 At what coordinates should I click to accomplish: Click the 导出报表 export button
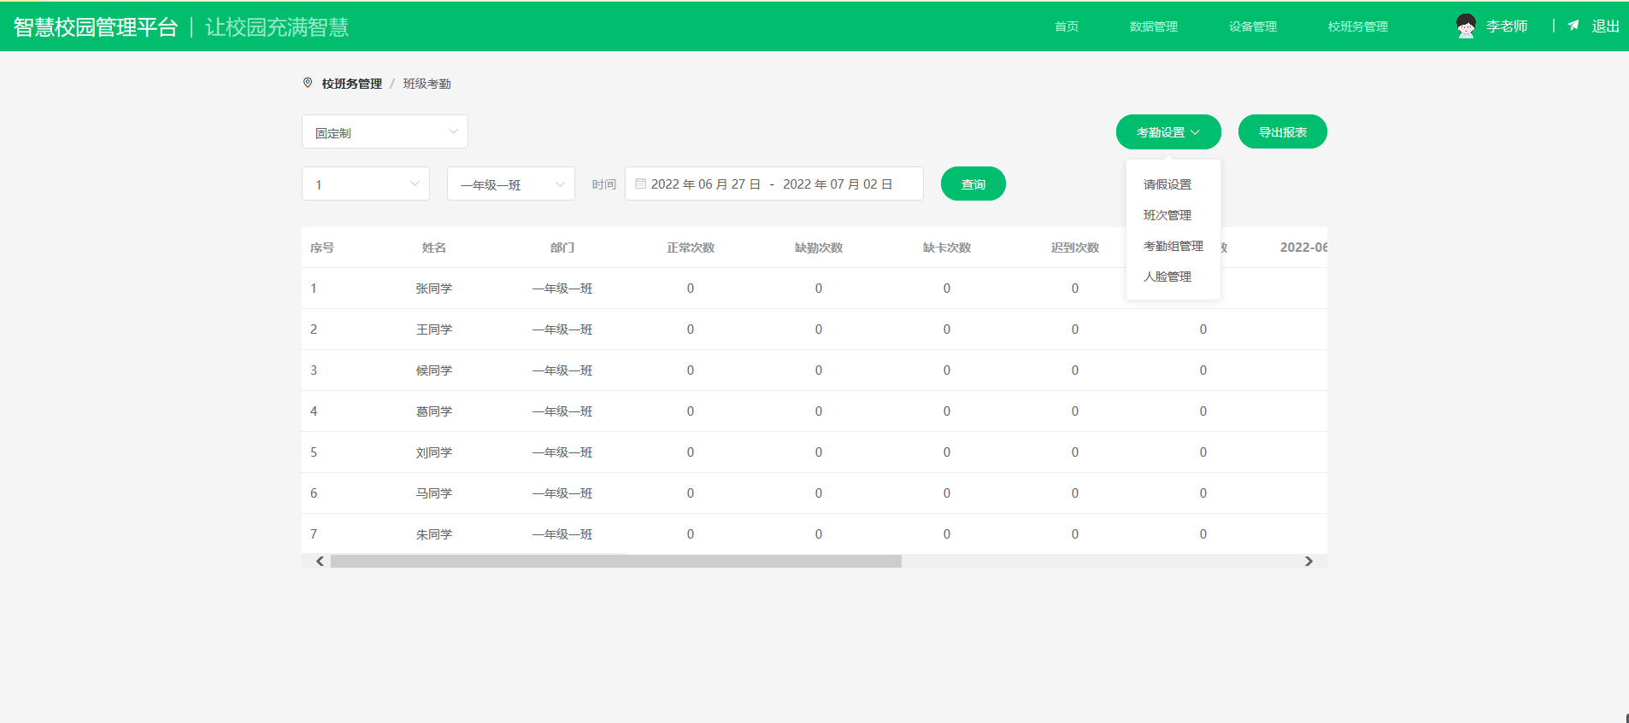click(x=1282, y=132)
